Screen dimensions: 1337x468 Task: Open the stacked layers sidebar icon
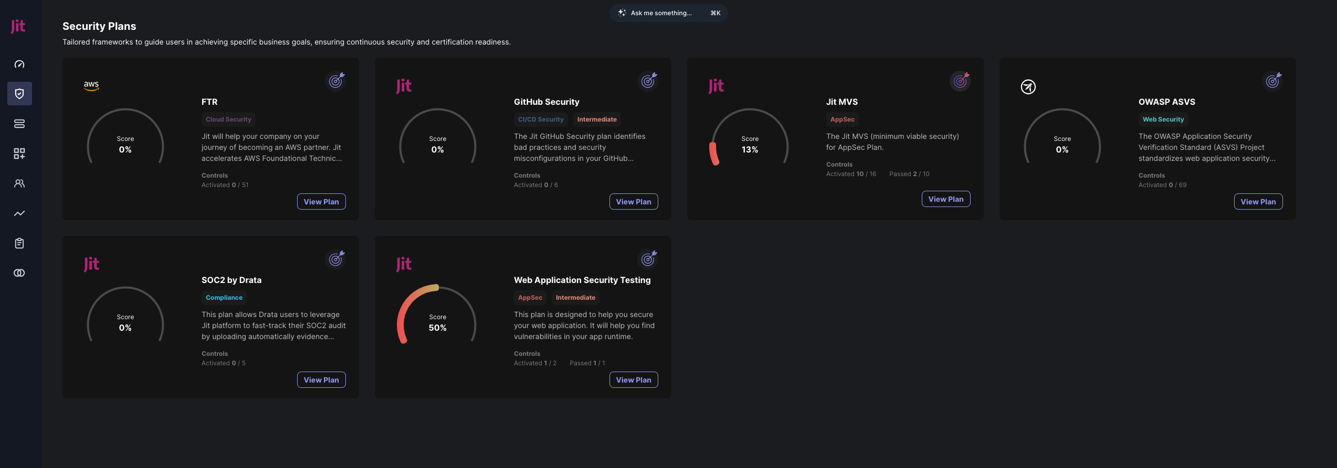(19, 124)
